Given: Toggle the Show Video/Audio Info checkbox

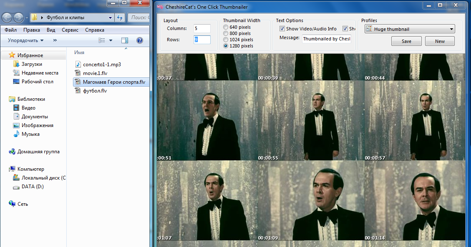Looking at the screenshot, I should (x=282, y=29).
